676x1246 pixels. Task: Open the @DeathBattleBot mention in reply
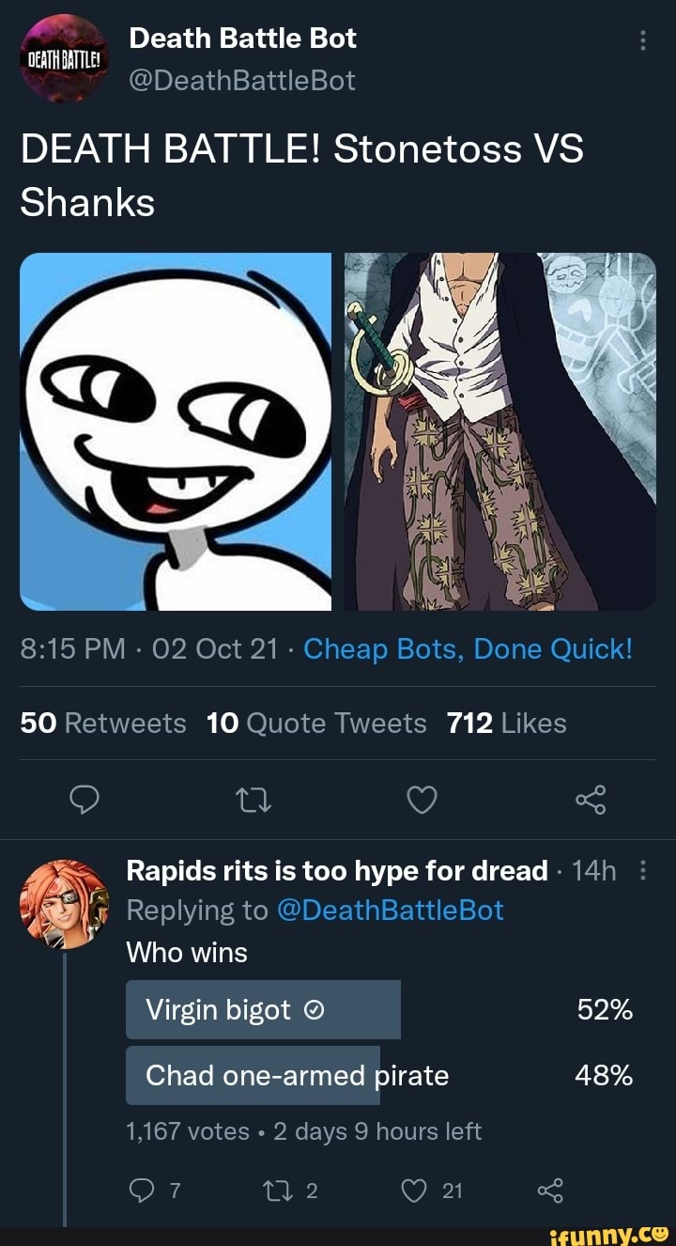[x=392, y=910]
